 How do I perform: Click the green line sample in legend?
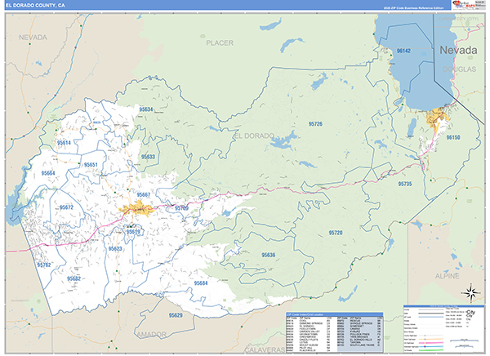pyautogui.click(x=431, y=350)
